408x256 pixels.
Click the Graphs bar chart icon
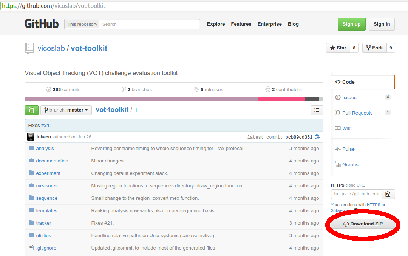click(338, 164)
